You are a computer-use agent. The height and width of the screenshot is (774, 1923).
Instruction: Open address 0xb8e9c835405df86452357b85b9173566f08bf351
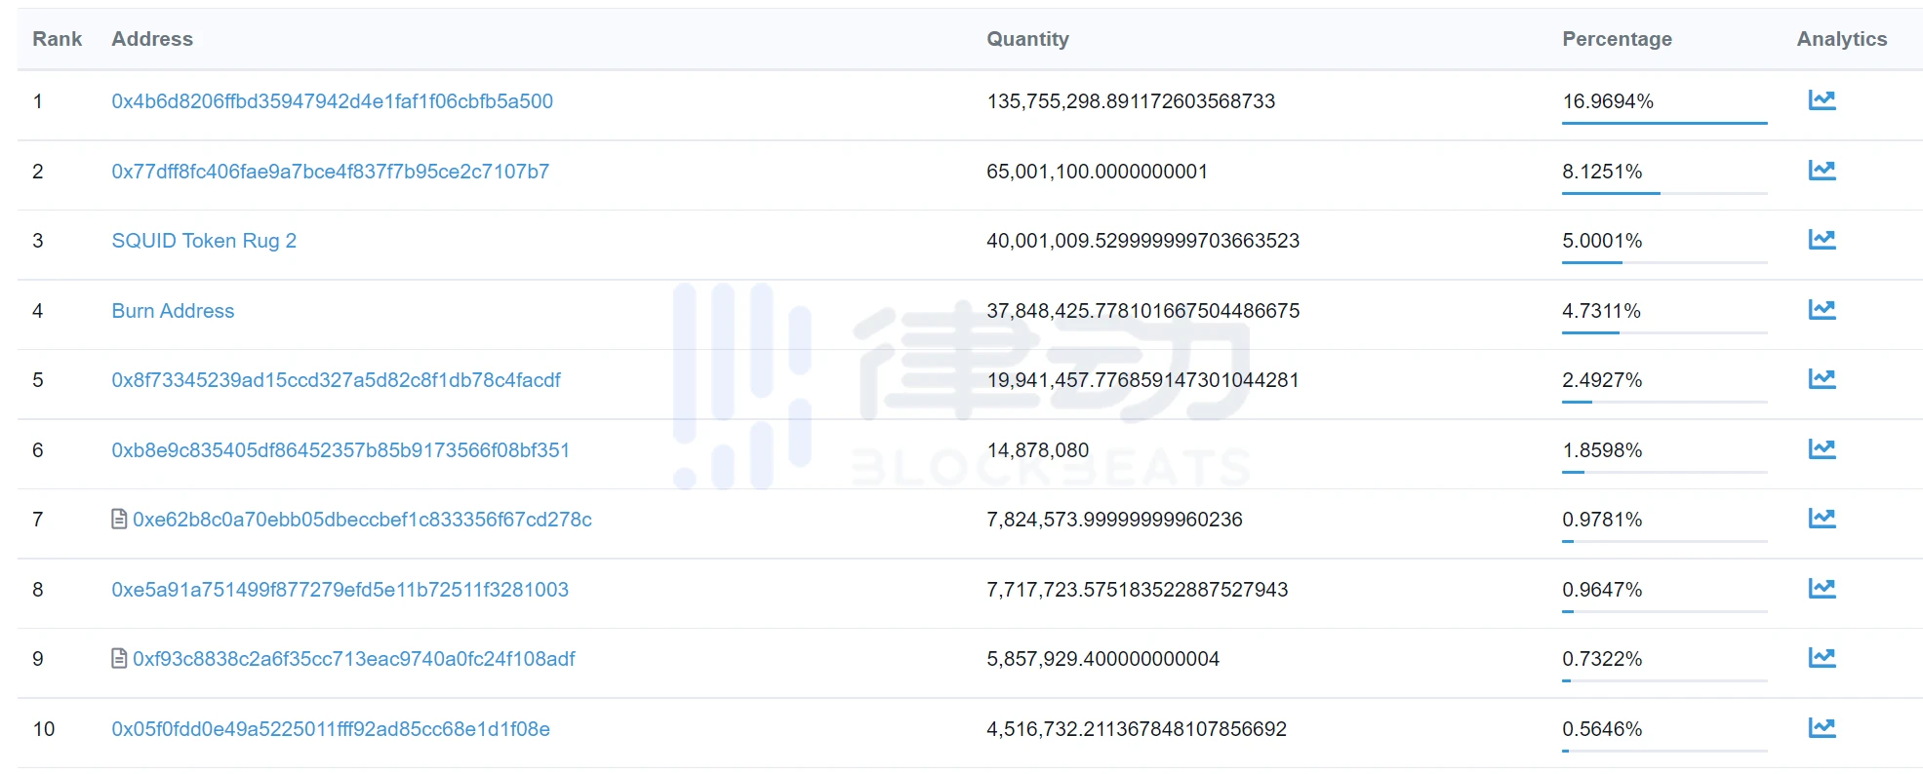[341, 450]
